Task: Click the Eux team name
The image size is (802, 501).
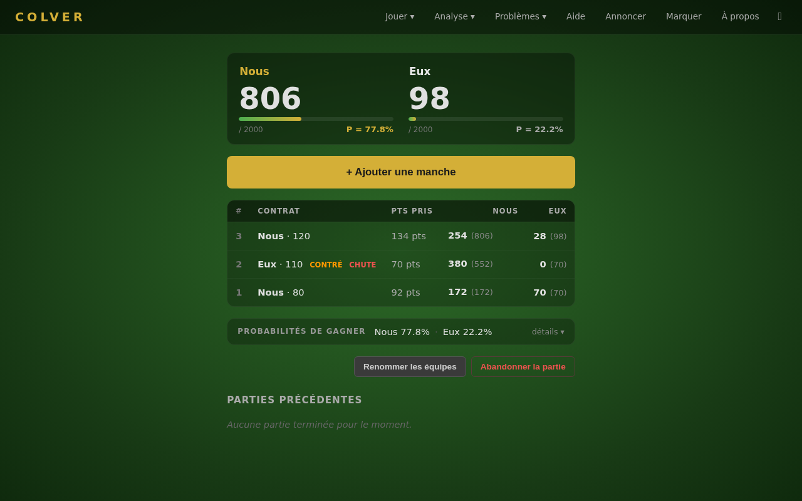Action: [x=420, y=71]
